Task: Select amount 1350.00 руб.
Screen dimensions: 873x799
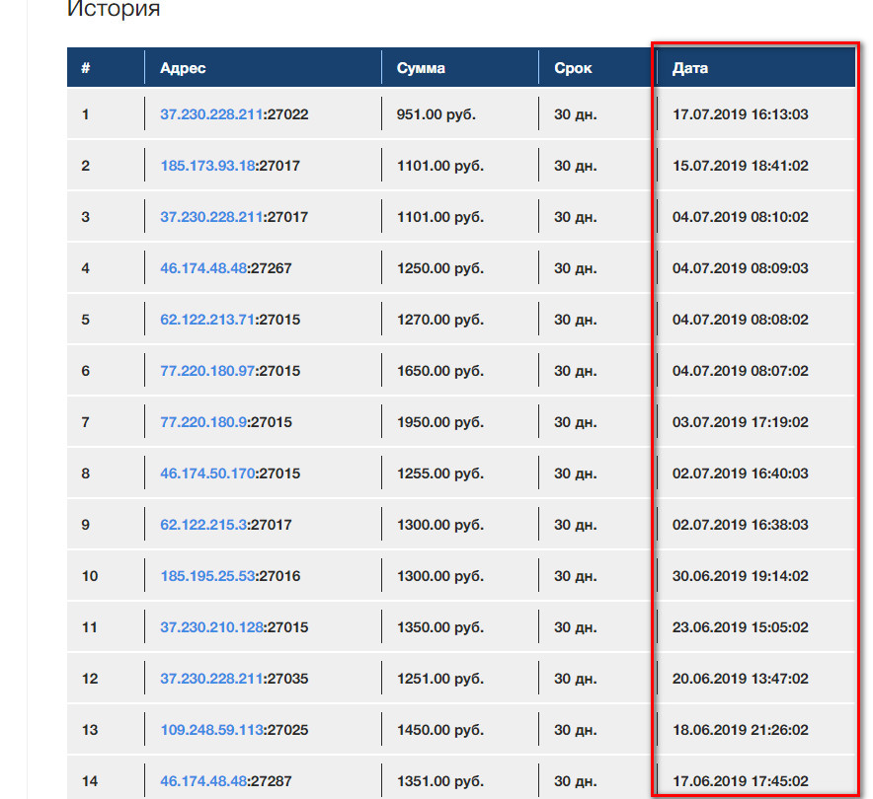Action: point(439,627)
